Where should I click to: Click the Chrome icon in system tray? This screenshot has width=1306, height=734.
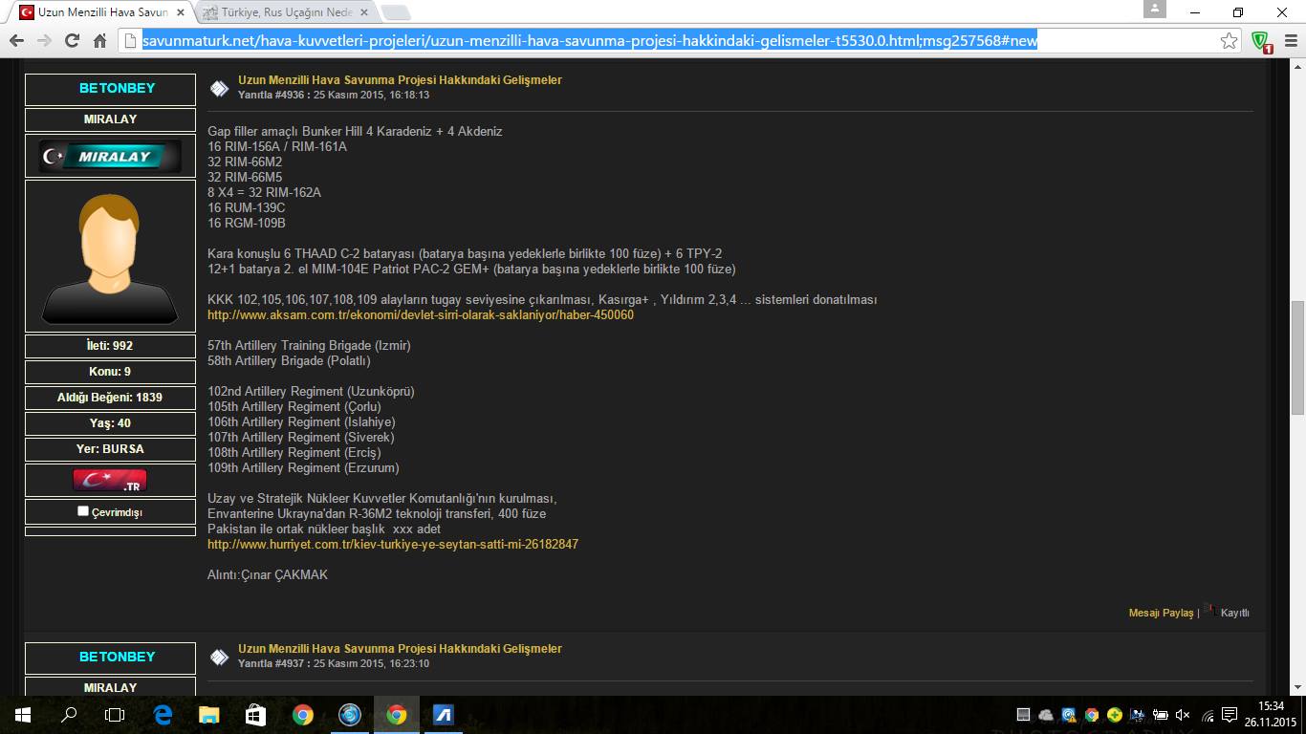[1091, 715]
